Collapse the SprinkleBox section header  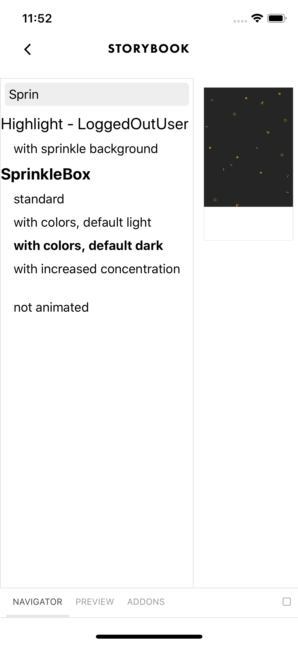coord(46,174)
